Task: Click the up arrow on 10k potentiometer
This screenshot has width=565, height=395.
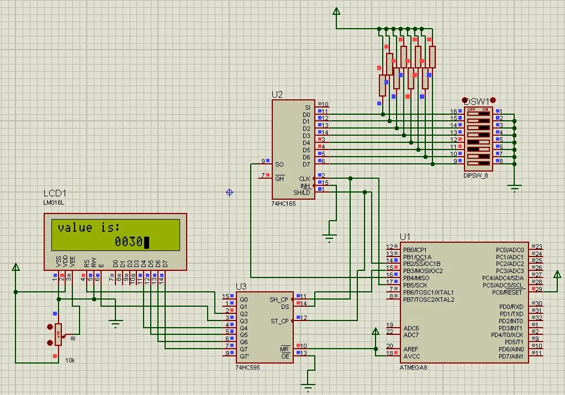Action: coord(50,327)
